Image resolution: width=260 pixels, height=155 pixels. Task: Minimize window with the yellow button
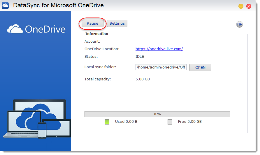(x=241, y=6)
